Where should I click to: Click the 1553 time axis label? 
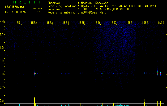click(x=50, y=23)
